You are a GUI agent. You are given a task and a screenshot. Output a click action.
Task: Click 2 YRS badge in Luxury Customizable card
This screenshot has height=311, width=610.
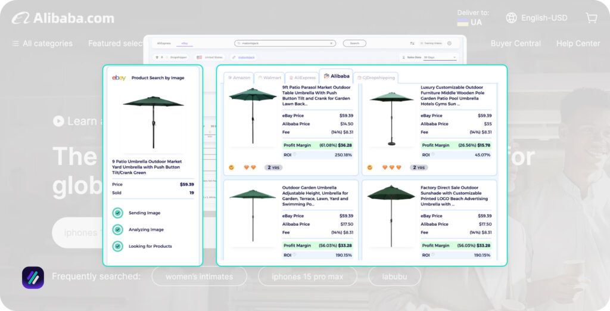coord(419,167)
